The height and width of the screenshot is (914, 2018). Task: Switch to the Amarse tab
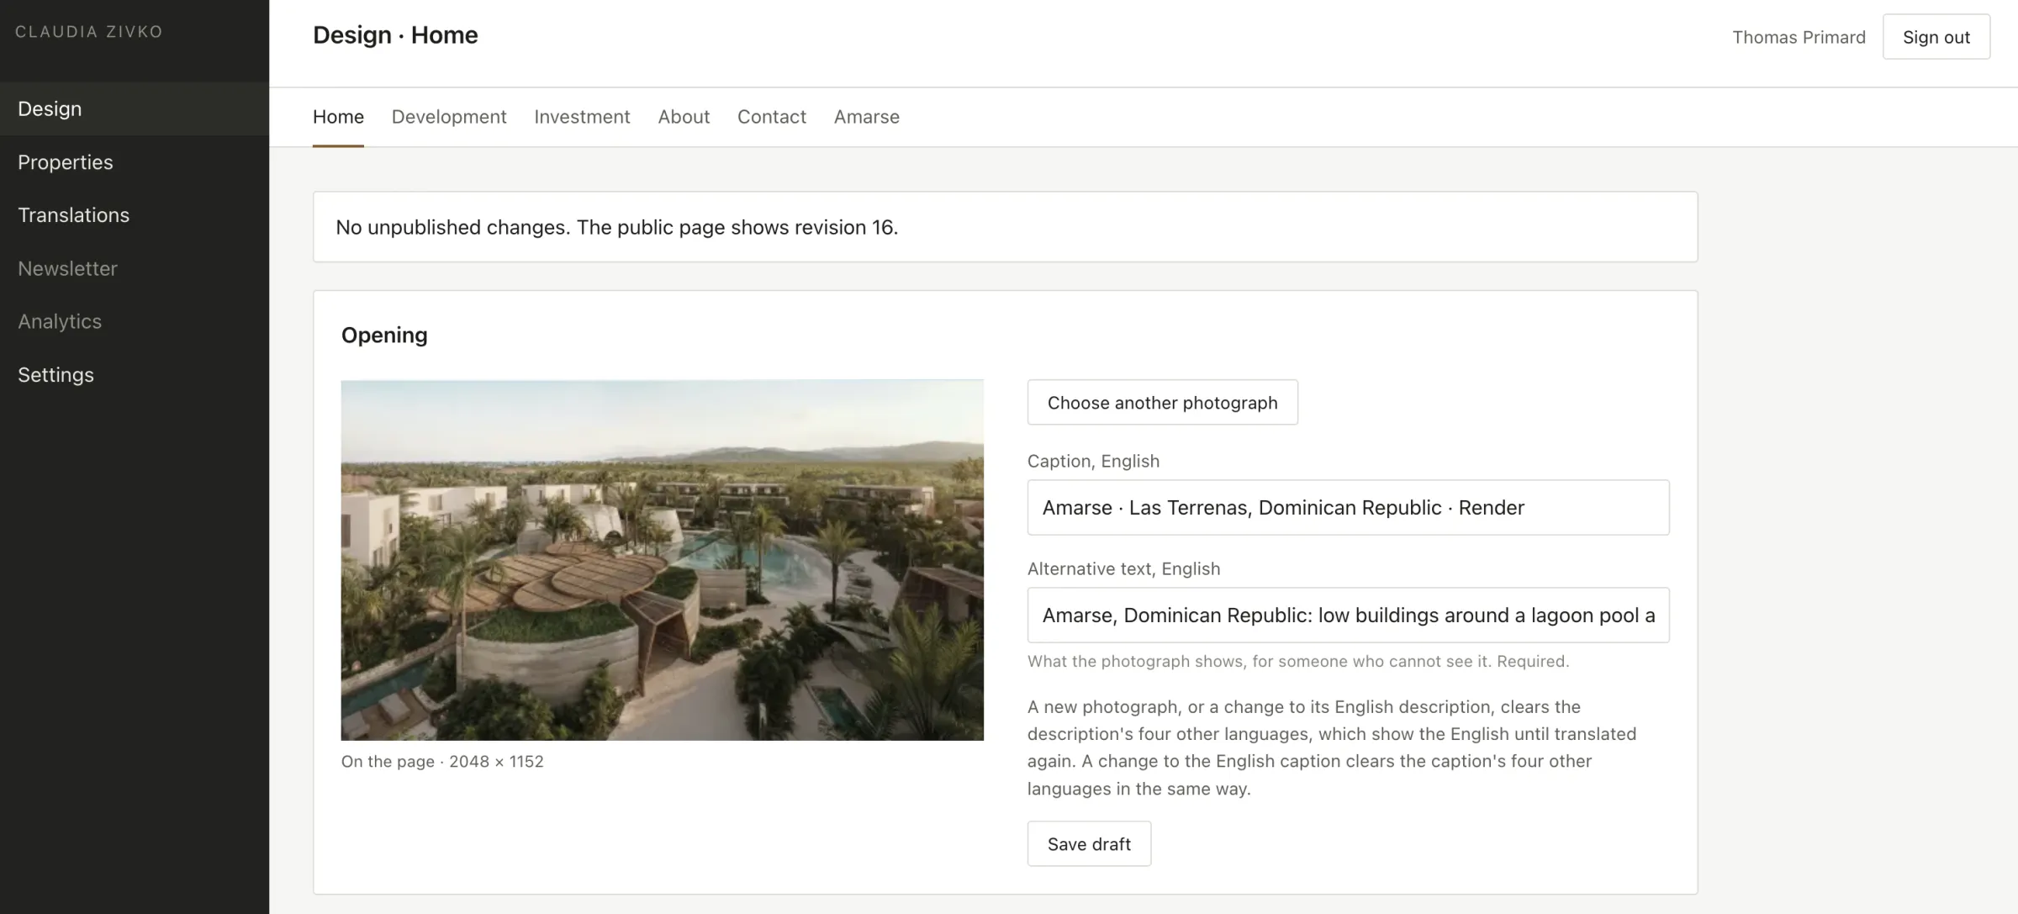[x=867, y=117]
